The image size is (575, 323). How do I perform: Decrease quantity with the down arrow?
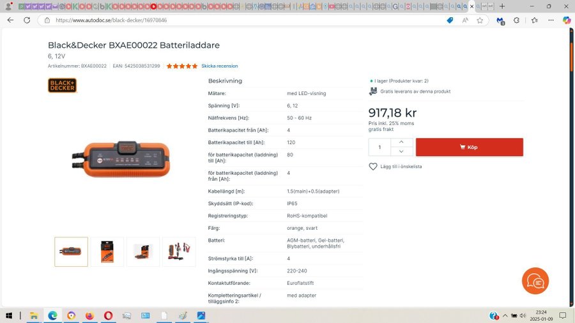pos(401,152)
